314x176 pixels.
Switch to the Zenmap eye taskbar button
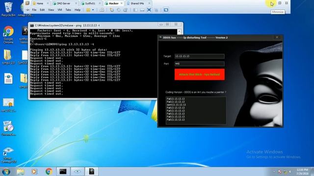click(78, 172)
